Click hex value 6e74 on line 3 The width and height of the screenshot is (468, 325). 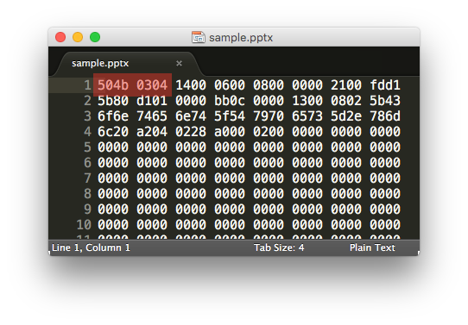pyautogui.click(x=191, y=116)
